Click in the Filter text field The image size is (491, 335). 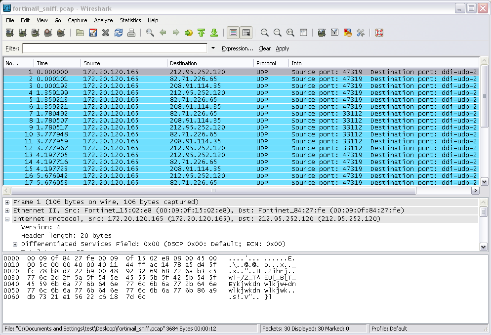point(115,48)
